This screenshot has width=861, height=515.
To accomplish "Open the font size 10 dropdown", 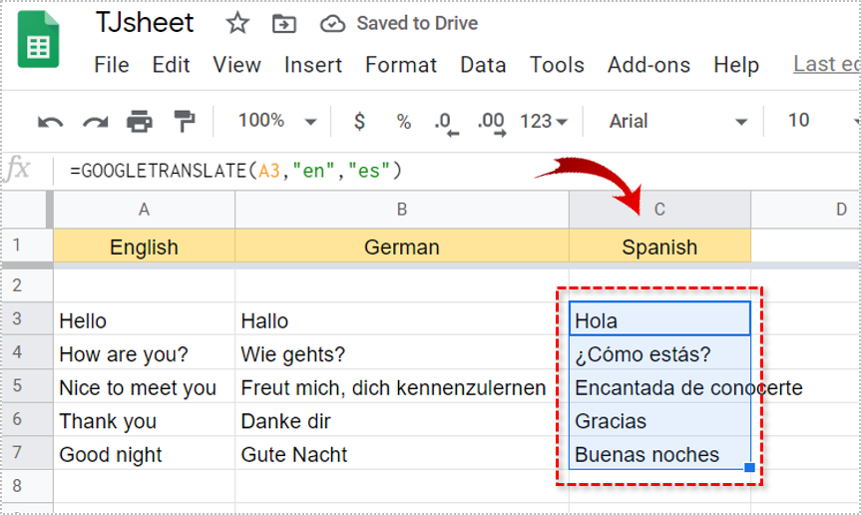I will click(822, 120).
